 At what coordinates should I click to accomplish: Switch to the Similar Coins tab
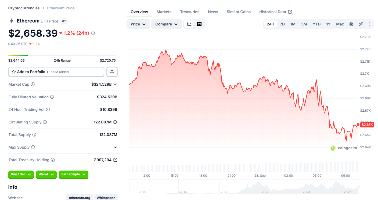pos(239,12)
